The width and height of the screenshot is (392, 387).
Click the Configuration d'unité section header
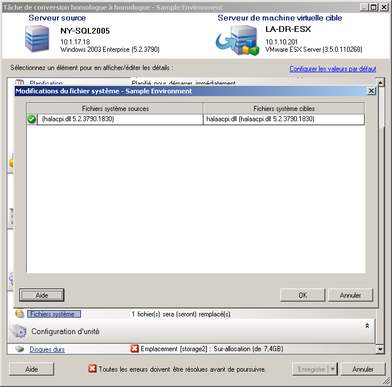point(191,331)
